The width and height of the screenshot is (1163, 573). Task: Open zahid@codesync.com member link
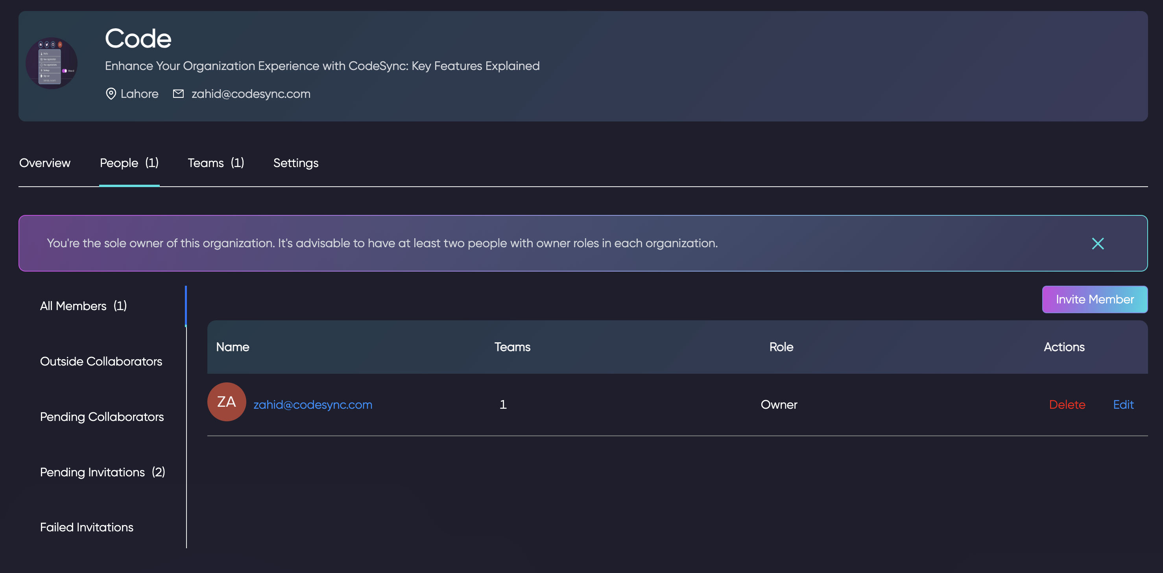pos(313,404)
